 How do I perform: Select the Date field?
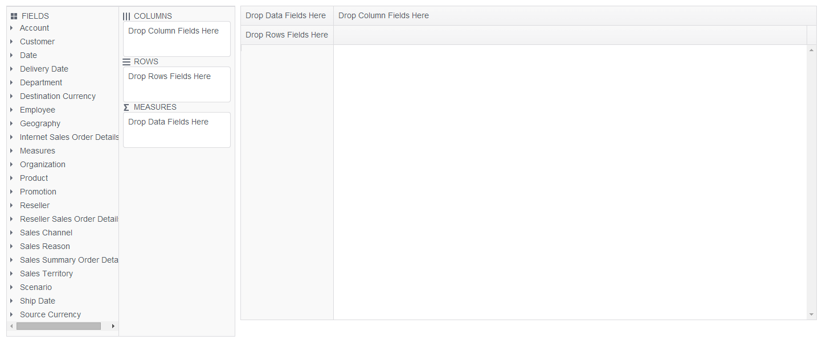coord(28,55)
